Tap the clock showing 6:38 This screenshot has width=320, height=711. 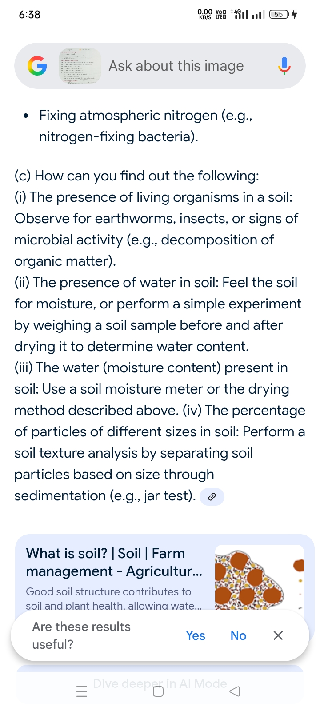(30, 14)
